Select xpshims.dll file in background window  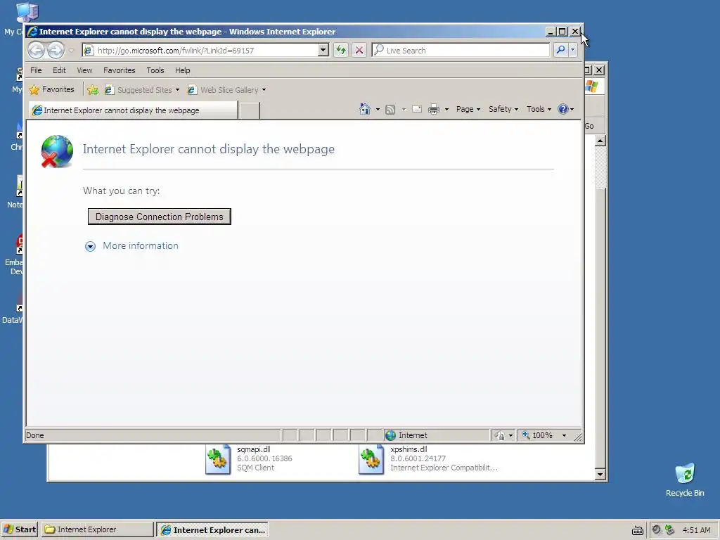pos(428,458)
